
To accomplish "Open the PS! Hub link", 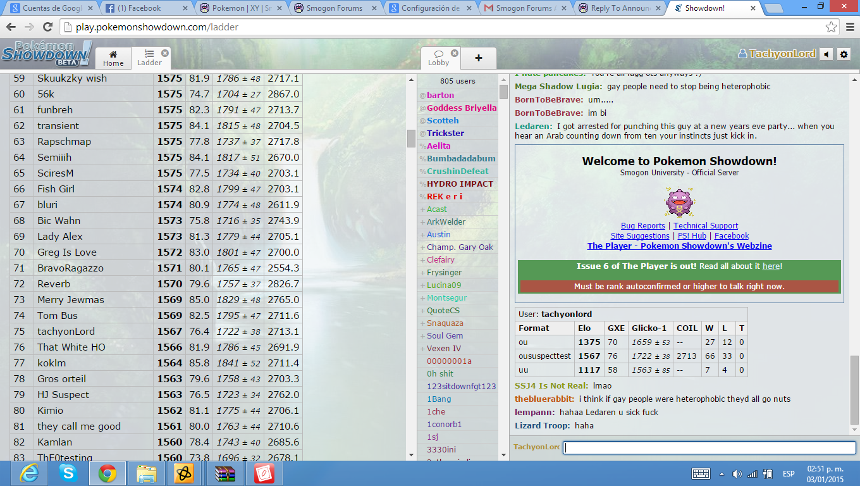I will point(692,236).
